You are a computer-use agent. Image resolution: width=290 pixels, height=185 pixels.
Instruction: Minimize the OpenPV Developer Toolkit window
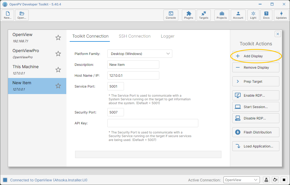point(260,4)
